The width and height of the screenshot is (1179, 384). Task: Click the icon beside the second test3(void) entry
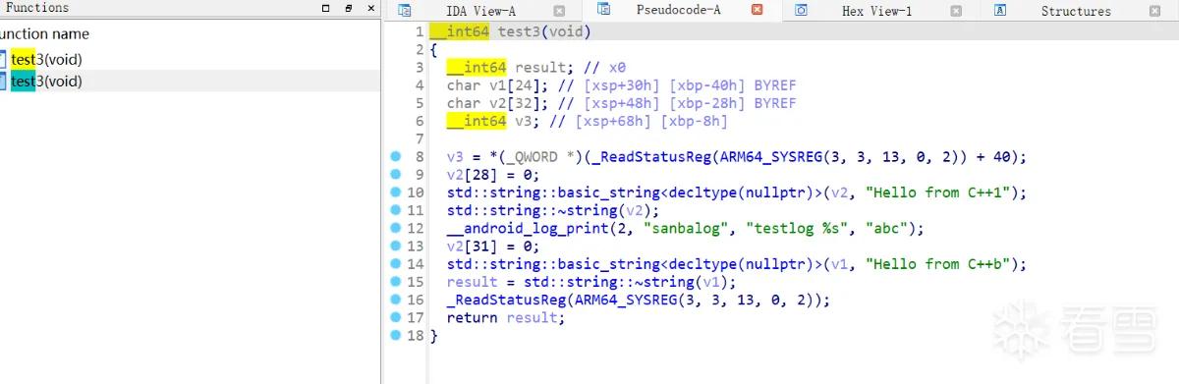click(3, 82)
